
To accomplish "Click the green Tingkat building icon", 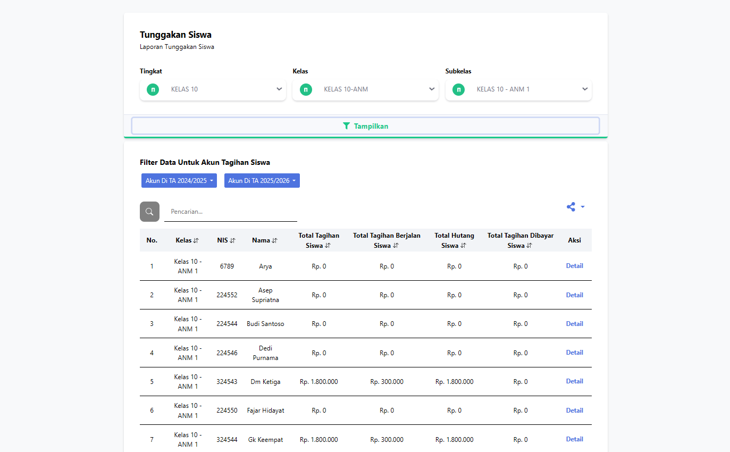I will click(153, 90).
